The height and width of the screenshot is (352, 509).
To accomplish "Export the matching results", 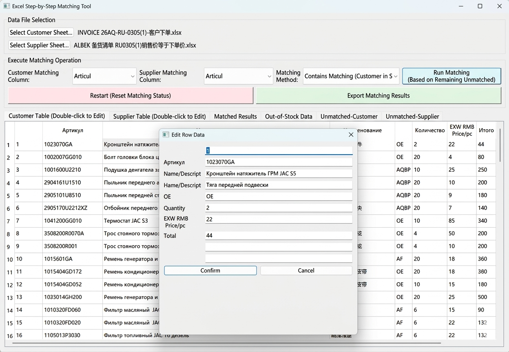I will 378,95.
